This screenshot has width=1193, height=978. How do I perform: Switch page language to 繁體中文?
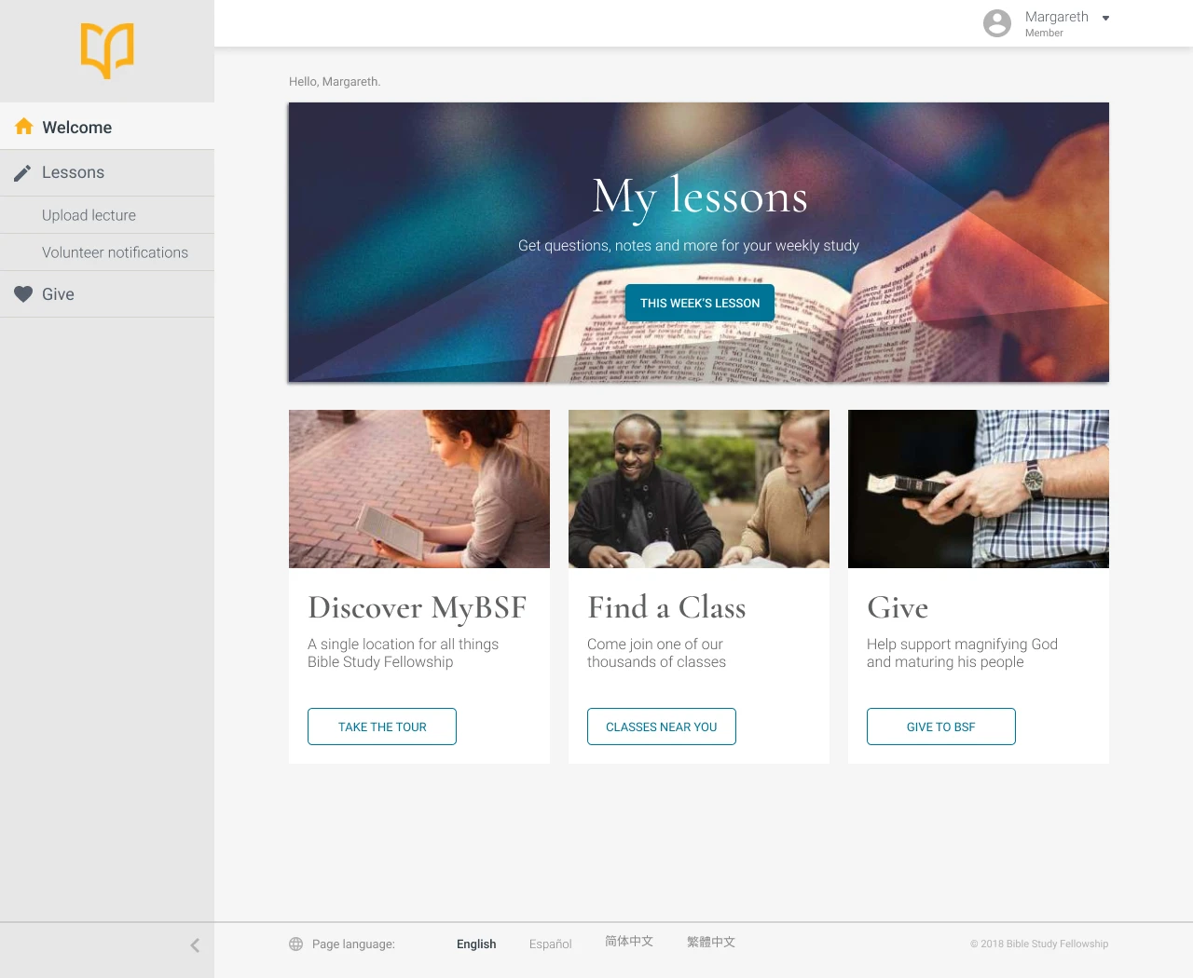[x=711, y=942]
